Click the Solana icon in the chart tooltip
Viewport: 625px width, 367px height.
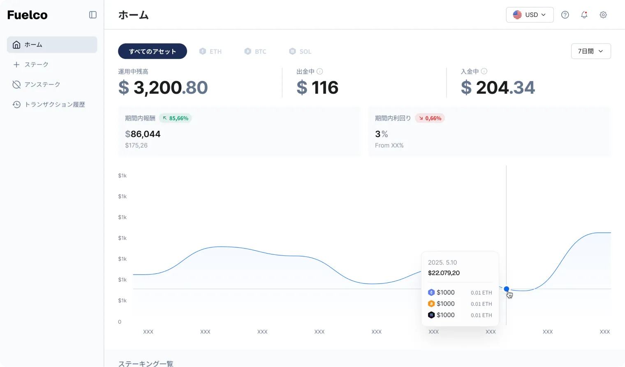point(431,315)
